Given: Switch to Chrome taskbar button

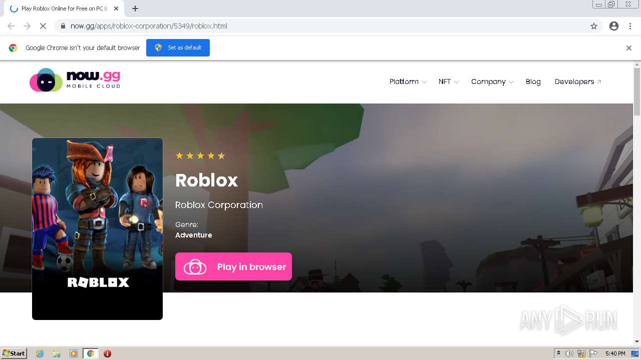Looking at the screenshot, I should [91, 353].
